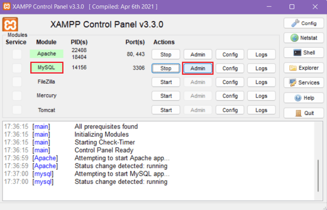This screenshot has height=210, width=327.
Task: Toggle the Tomcat service checkbox
Action: [17, 110]
